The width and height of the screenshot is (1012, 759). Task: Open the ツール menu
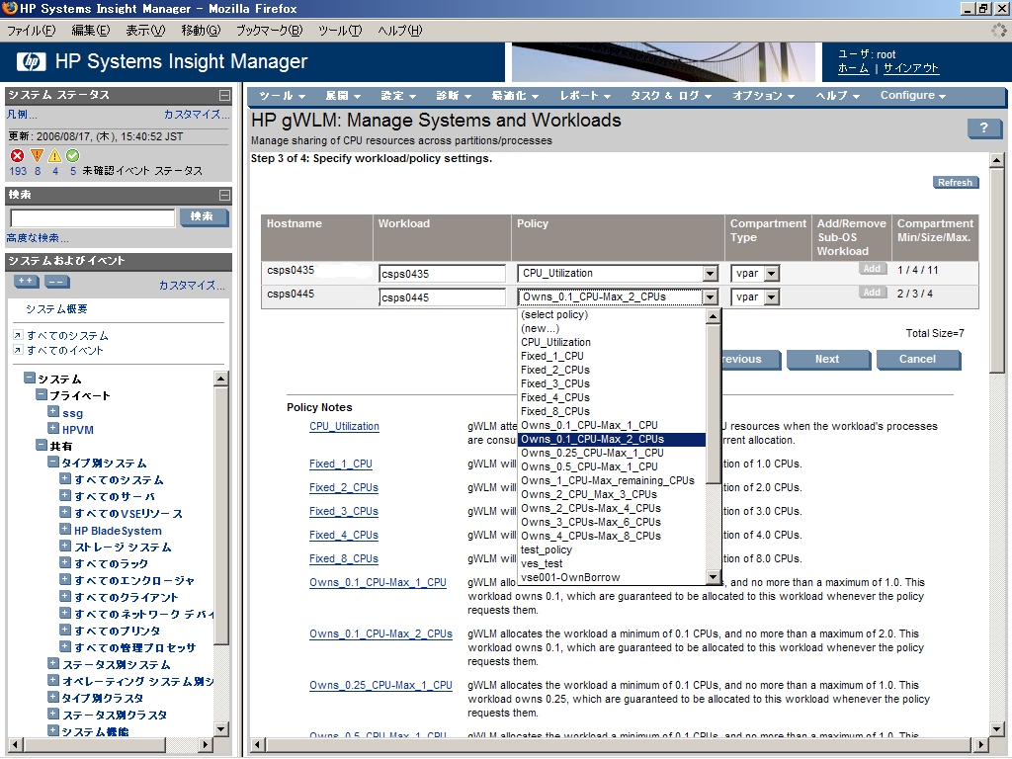tap(282, 96)
